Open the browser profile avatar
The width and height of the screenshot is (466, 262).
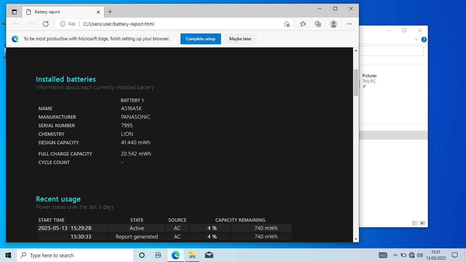334,24
